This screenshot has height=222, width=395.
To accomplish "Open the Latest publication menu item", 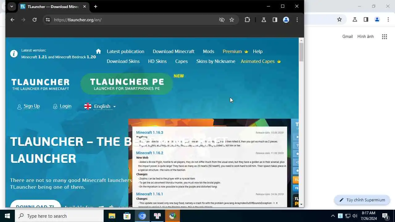I will click(x=125, y=51).
